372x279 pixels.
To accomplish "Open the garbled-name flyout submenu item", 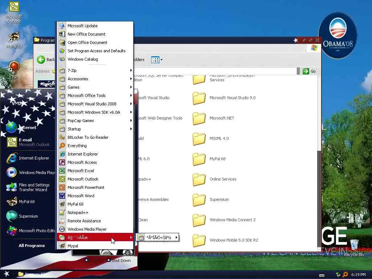I will tap(158, 237).
